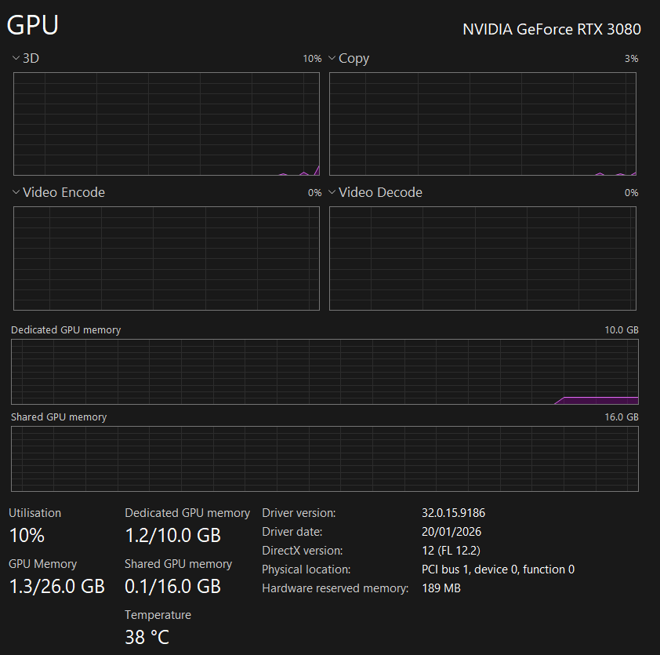Open the Video Decode engine dropdown
The height and width of the screenshot is (655, 660).
[332, 193]
